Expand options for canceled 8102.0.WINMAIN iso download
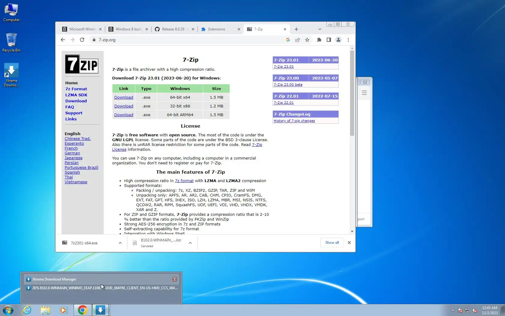The width and height of the screenshot is (505, 316). (190, 243)
